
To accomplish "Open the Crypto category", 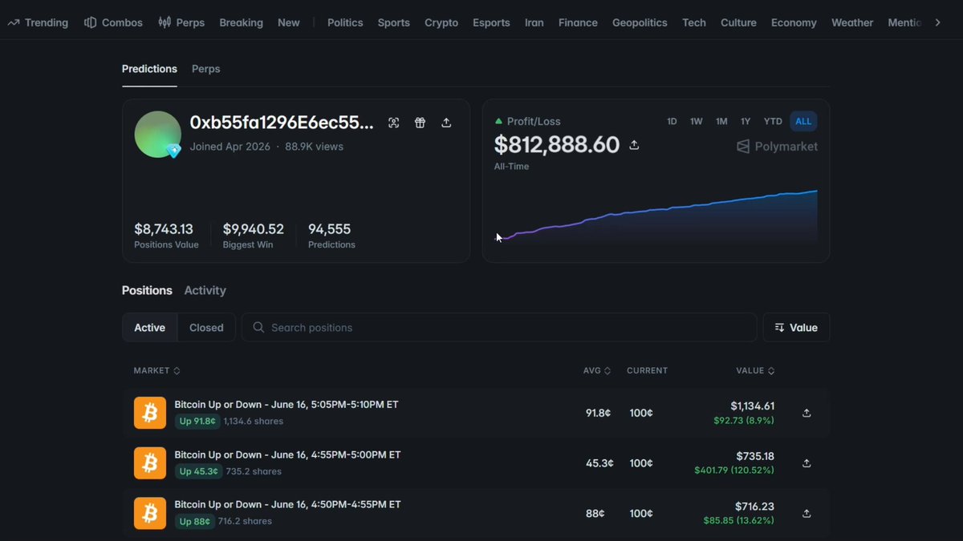I will (441, 22).
